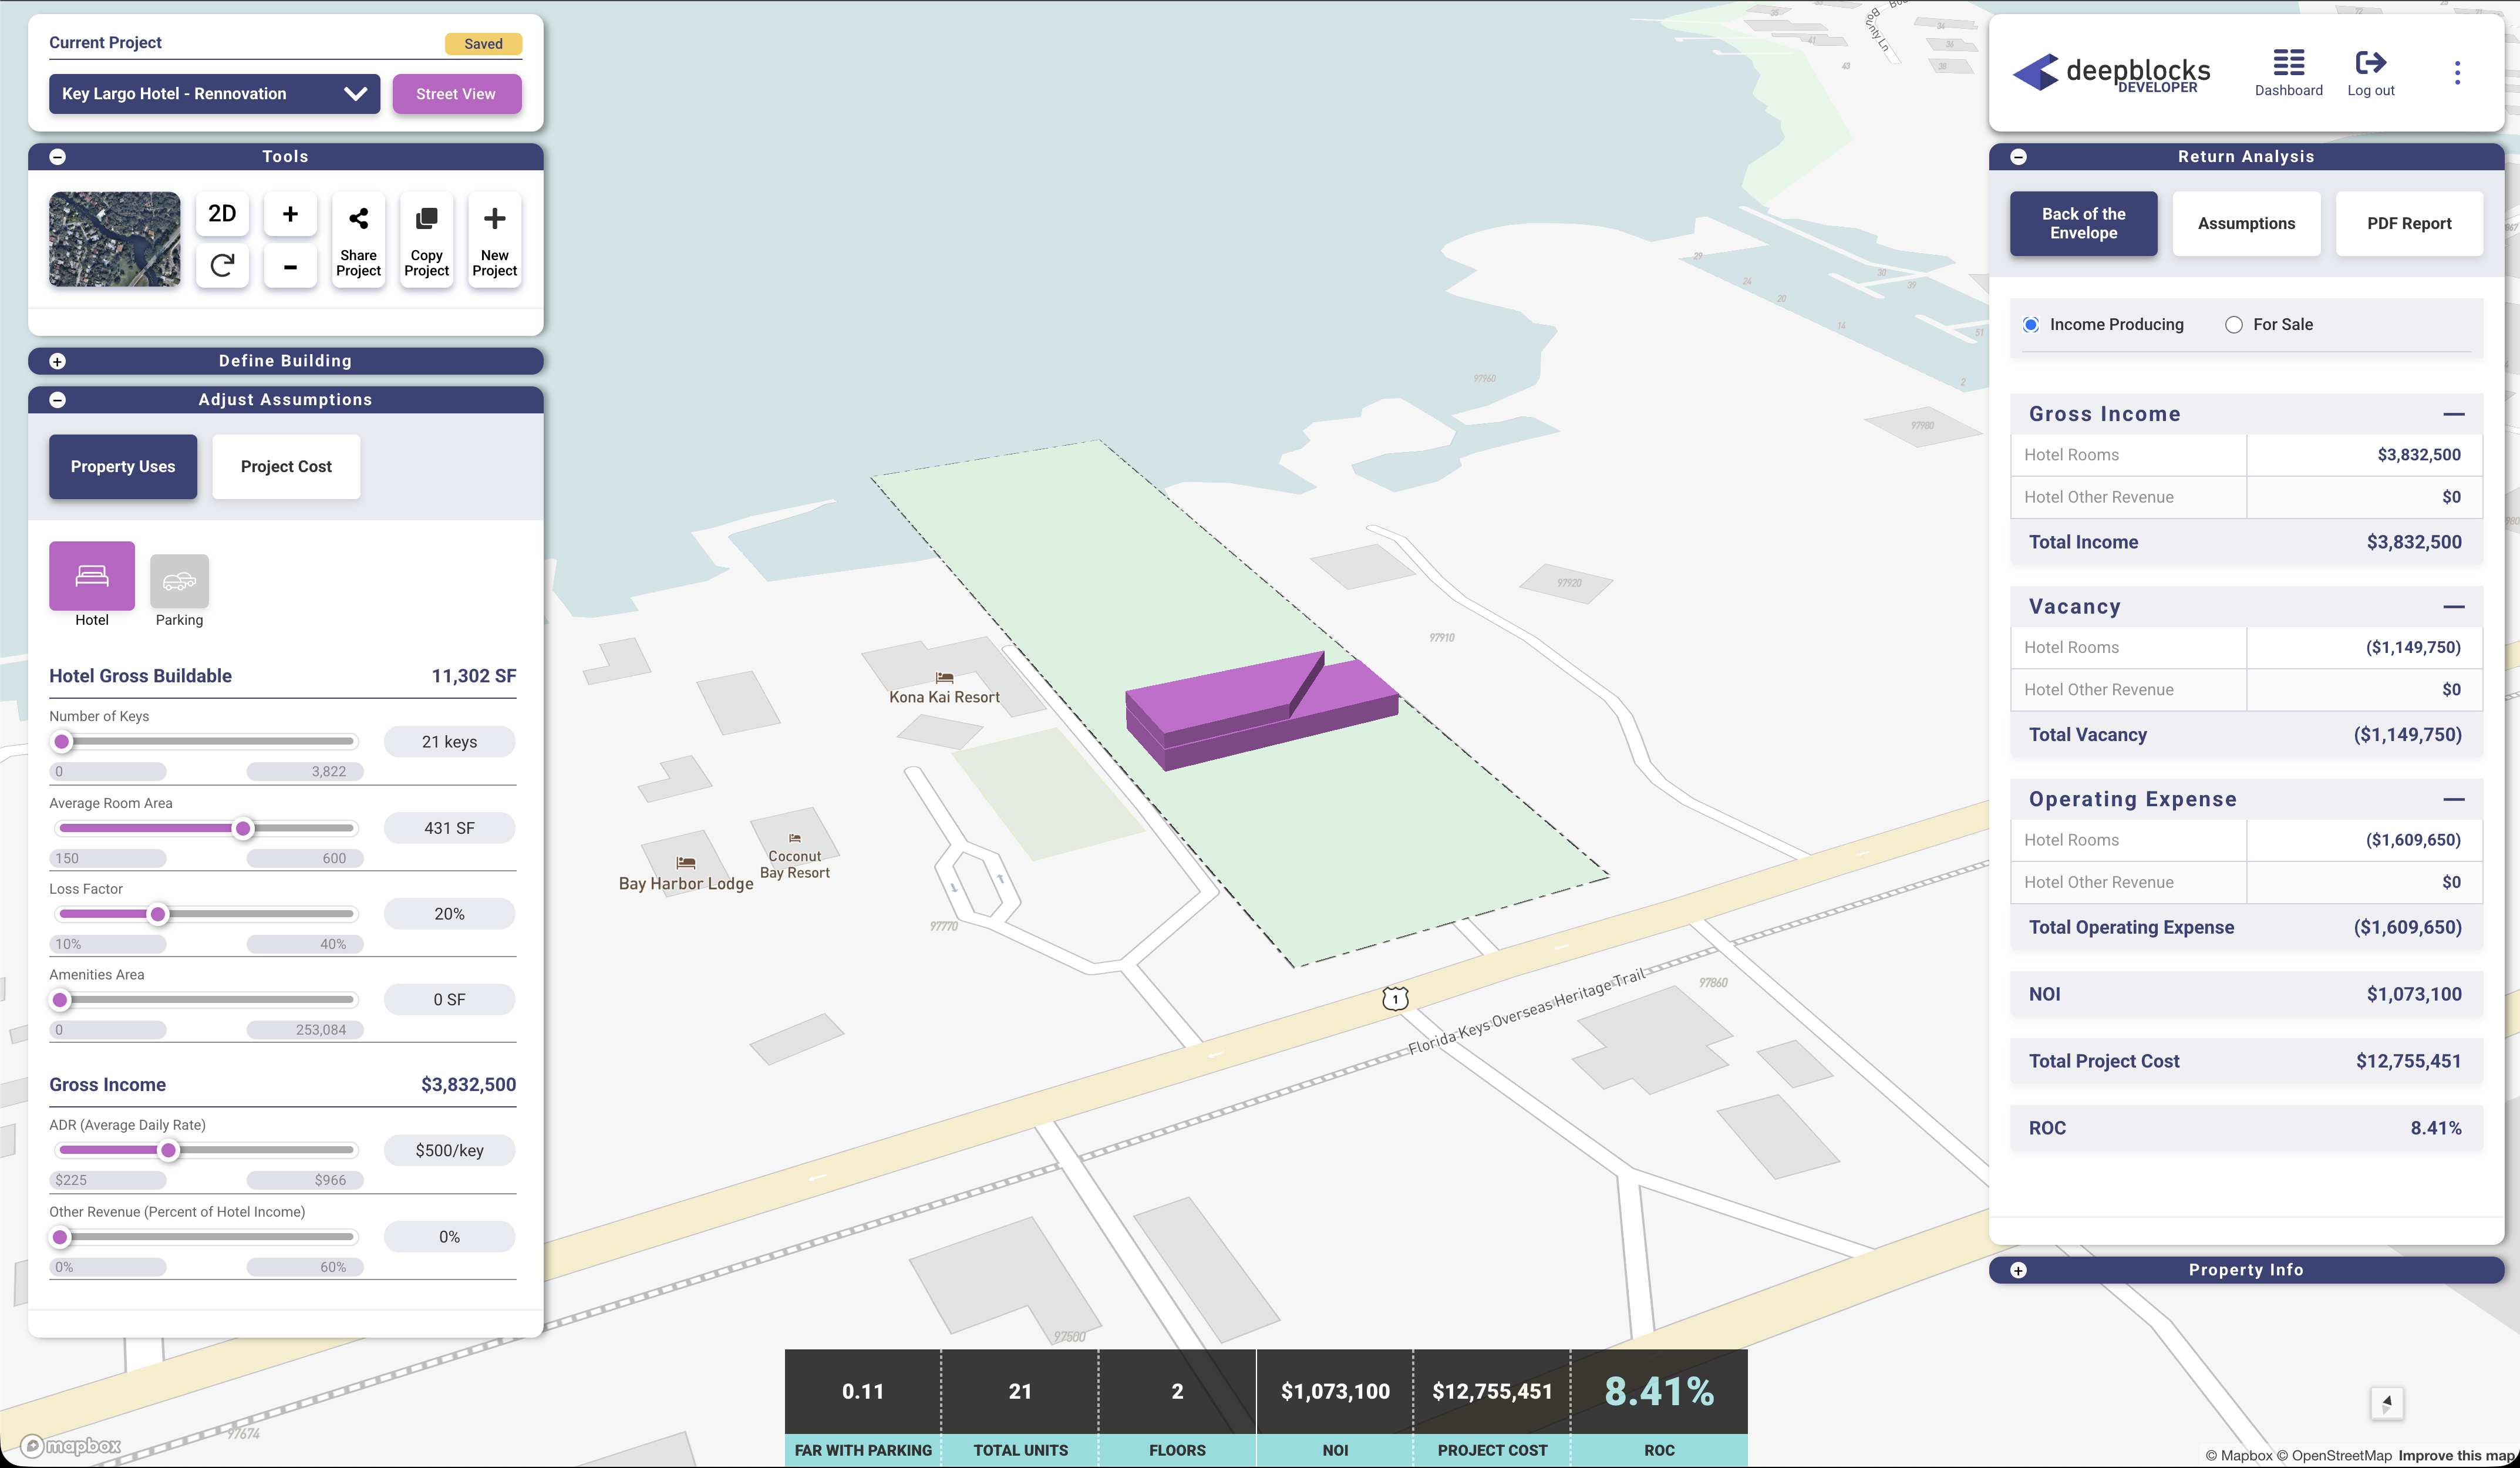Collapse the Tools panel
The height and width of the screenshot is (1468, 2520).
(58, 157)
